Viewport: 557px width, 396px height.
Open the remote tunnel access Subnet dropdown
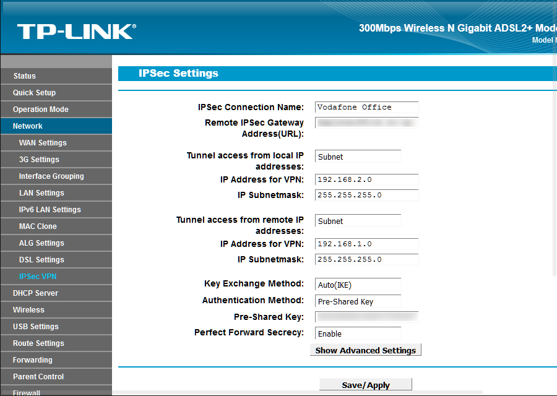358,221
